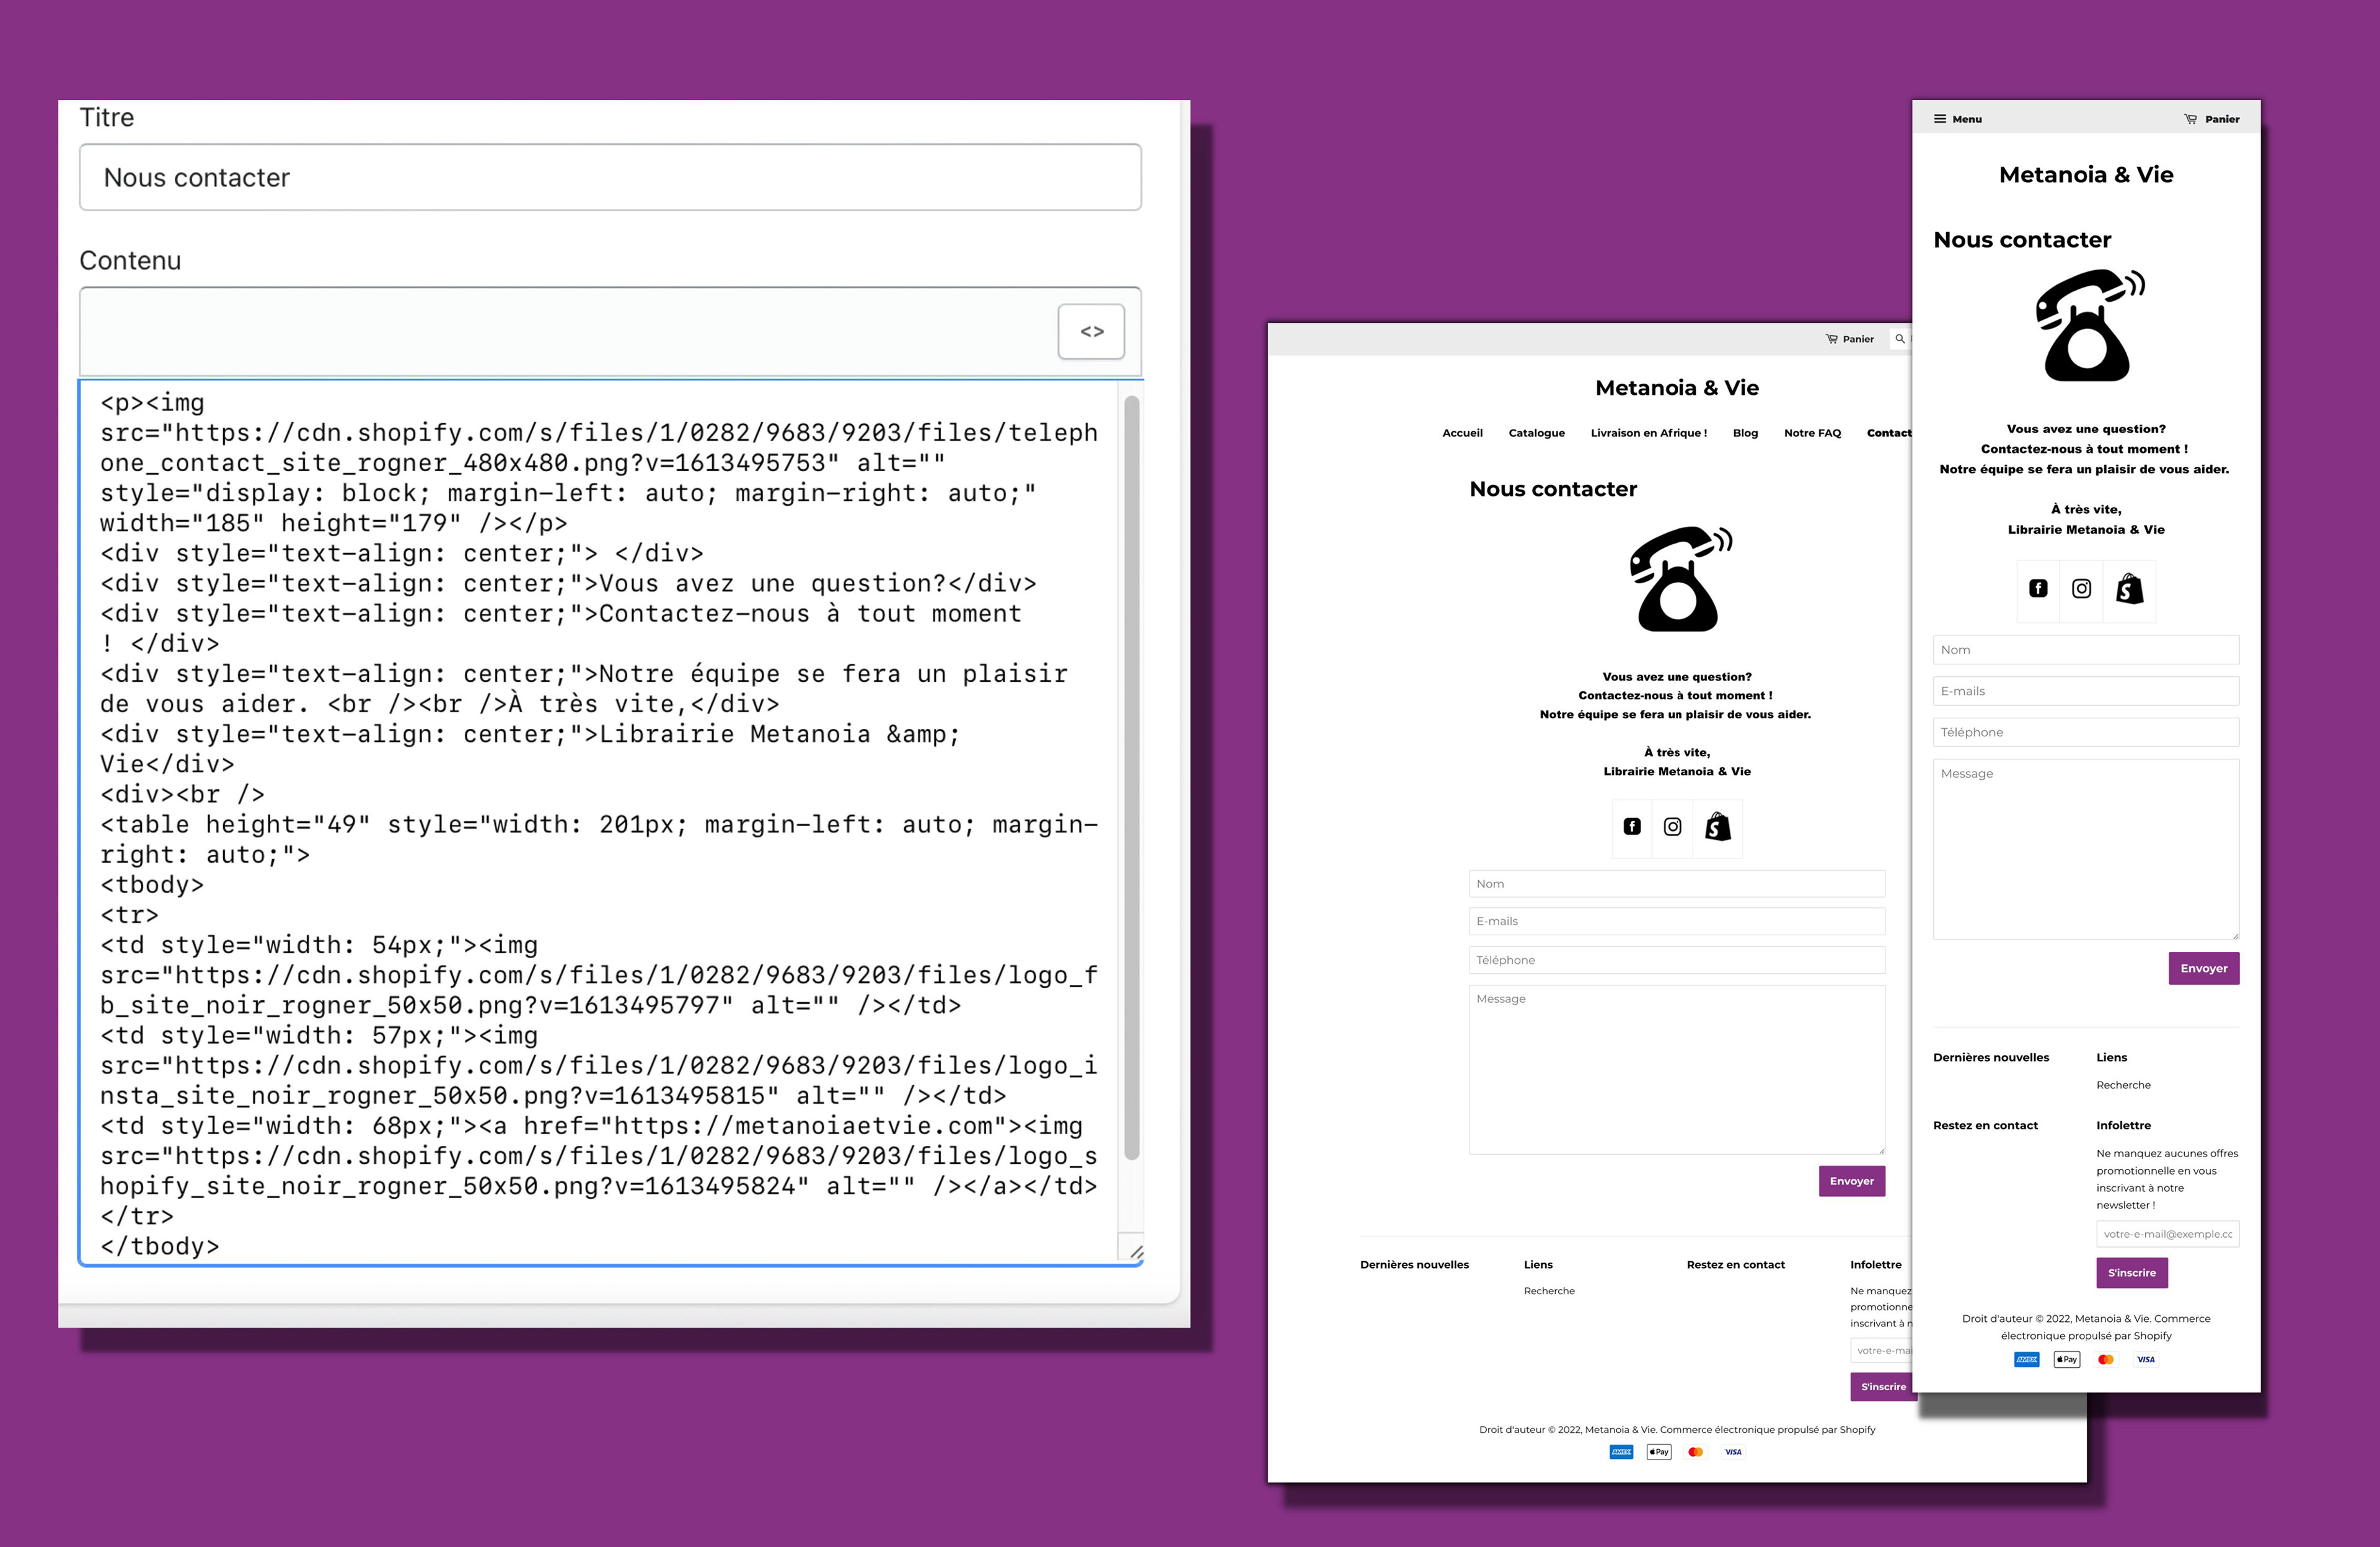The width and height of the screenshot is (2380, 1547).
Task: Click Visa icon in mobile footer
Action: [x=2145, y=1360]
